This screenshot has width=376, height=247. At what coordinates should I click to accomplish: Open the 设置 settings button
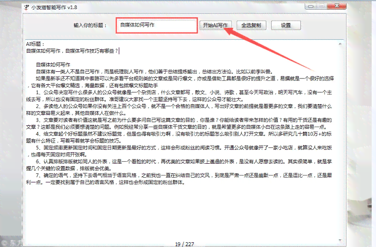[x=286, y=25]
